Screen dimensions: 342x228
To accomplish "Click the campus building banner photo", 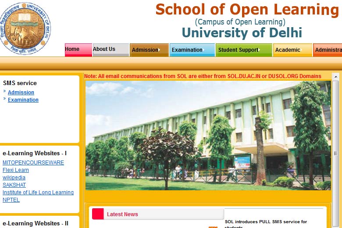I will pyautogui.click(x=208, y=135).
